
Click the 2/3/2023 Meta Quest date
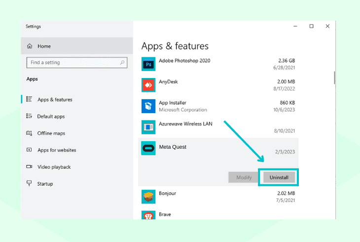[285, 152]
